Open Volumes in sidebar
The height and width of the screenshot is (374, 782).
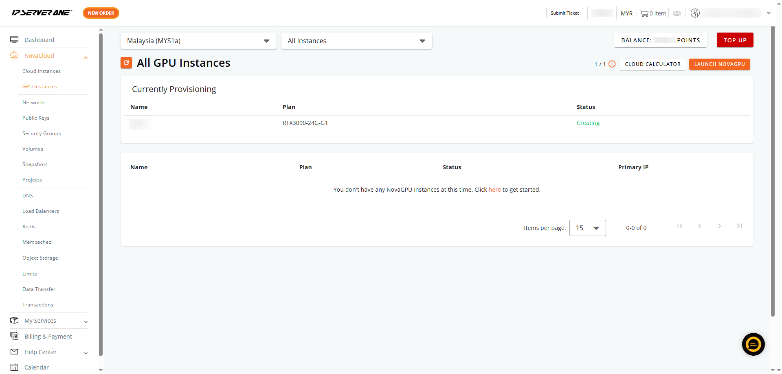[33, 149]
